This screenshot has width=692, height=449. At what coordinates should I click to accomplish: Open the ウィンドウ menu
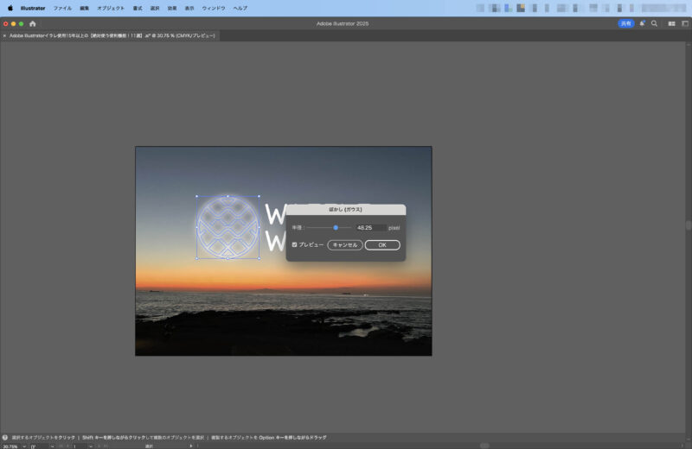point(213,7)
